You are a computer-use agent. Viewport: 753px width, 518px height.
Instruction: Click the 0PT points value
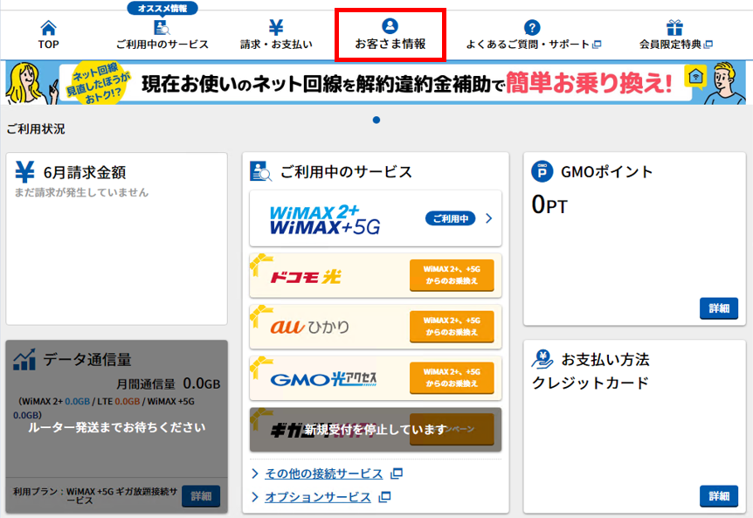point(549,205)
